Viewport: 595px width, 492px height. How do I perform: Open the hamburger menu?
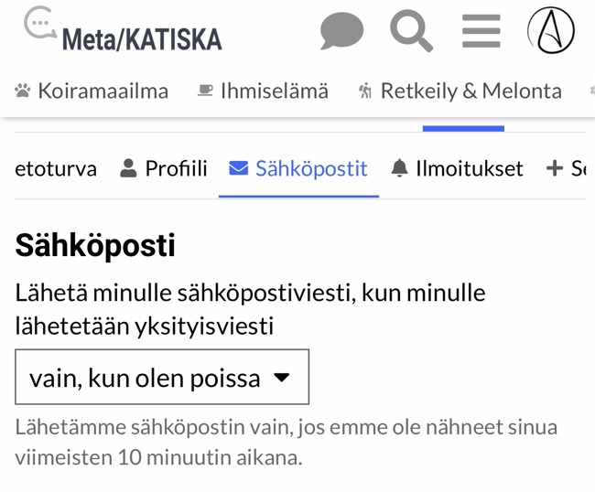coord(481,31)
